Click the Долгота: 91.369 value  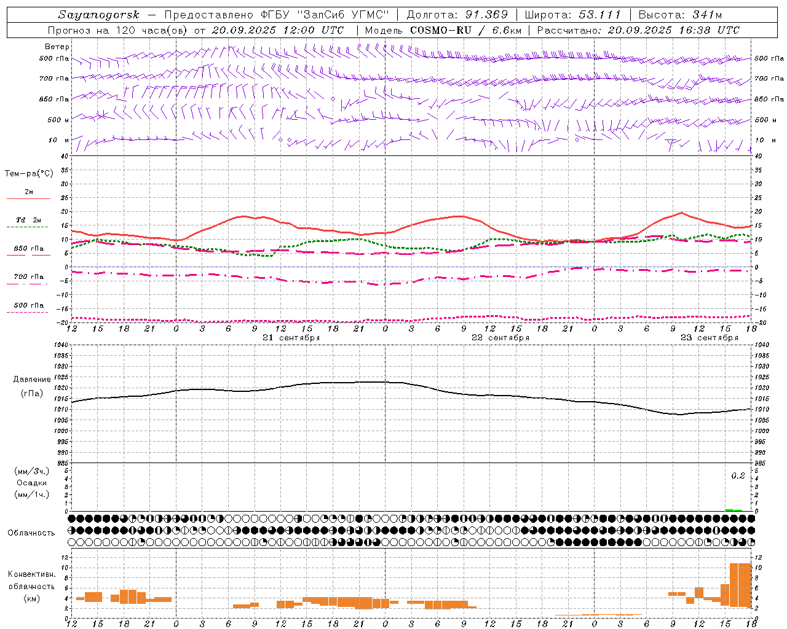click(457, 15)
